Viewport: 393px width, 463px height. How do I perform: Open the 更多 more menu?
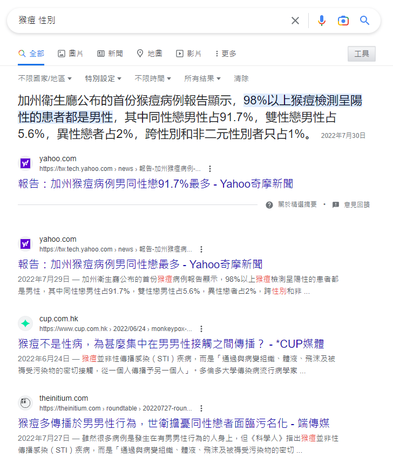(x=226, y=54)
